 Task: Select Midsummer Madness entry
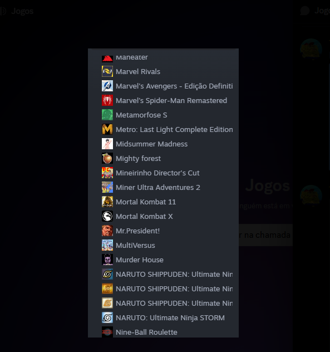click(152, 144)
